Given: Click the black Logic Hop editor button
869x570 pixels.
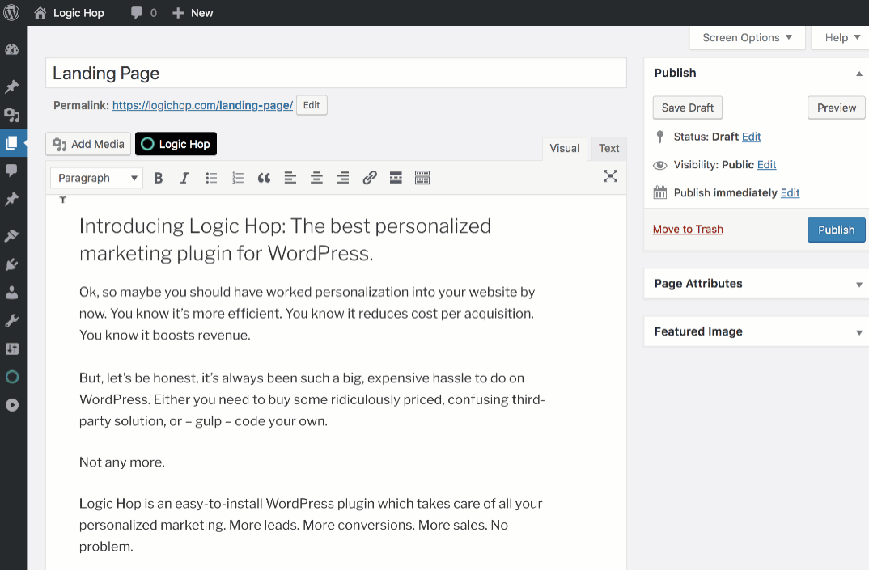Looking at the screenshot, I should click(x=176, y=144).
